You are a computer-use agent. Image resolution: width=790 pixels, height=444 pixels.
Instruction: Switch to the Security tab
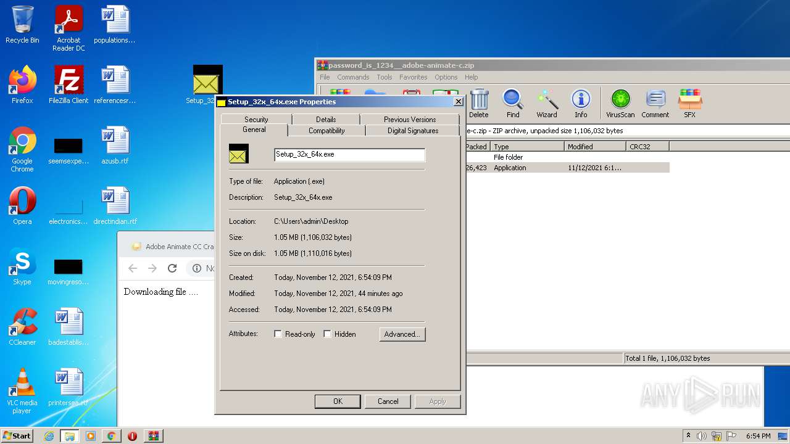pyautogui.click(x=256, y=119)
